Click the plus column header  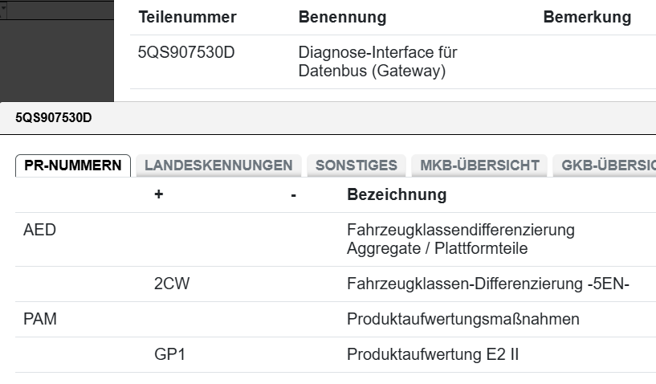(x=159, y=194)
